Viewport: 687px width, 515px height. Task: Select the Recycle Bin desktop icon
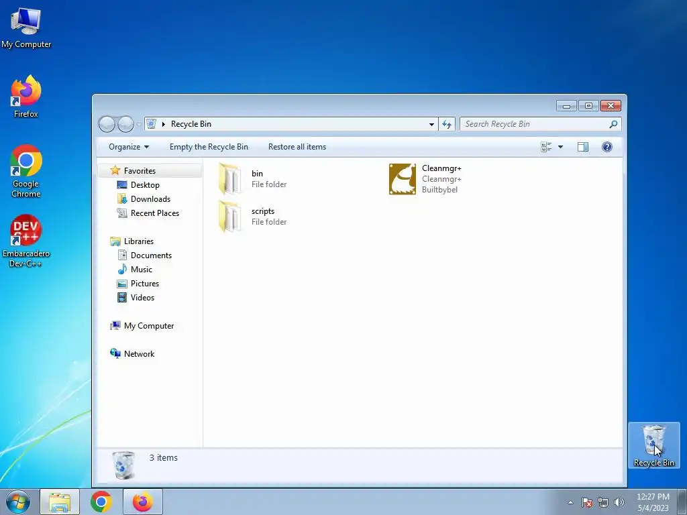point(653,445)
